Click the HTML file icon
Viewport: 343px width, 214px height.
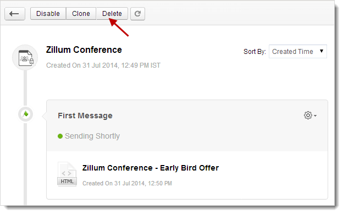67,174
